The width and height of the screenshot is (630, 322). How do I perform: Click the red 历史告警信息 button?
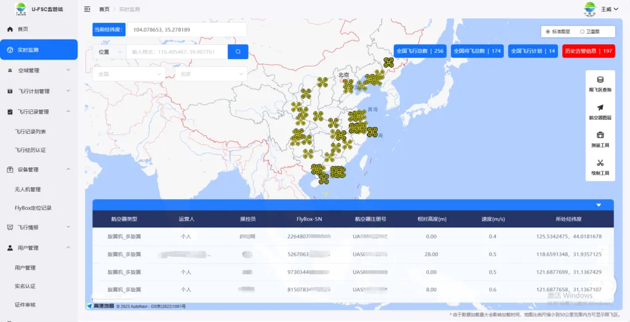pyautogui.click(x=588, y=51)
